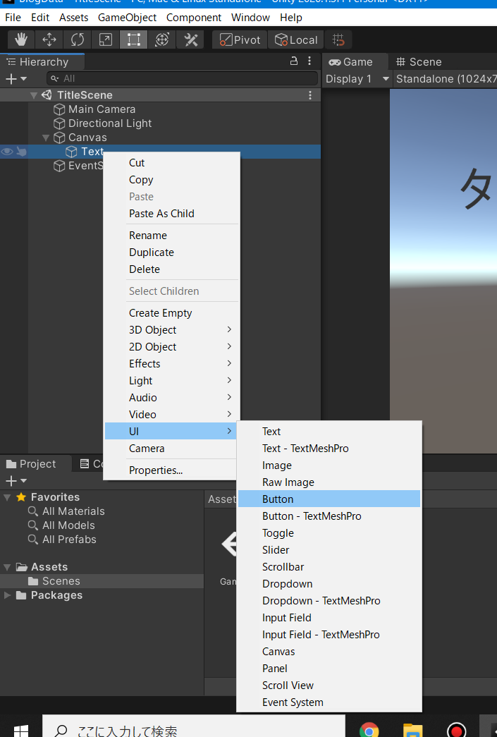Toggle grid snapping icon
The width and height of the screenshot is (497, 737).
point(338,40)
